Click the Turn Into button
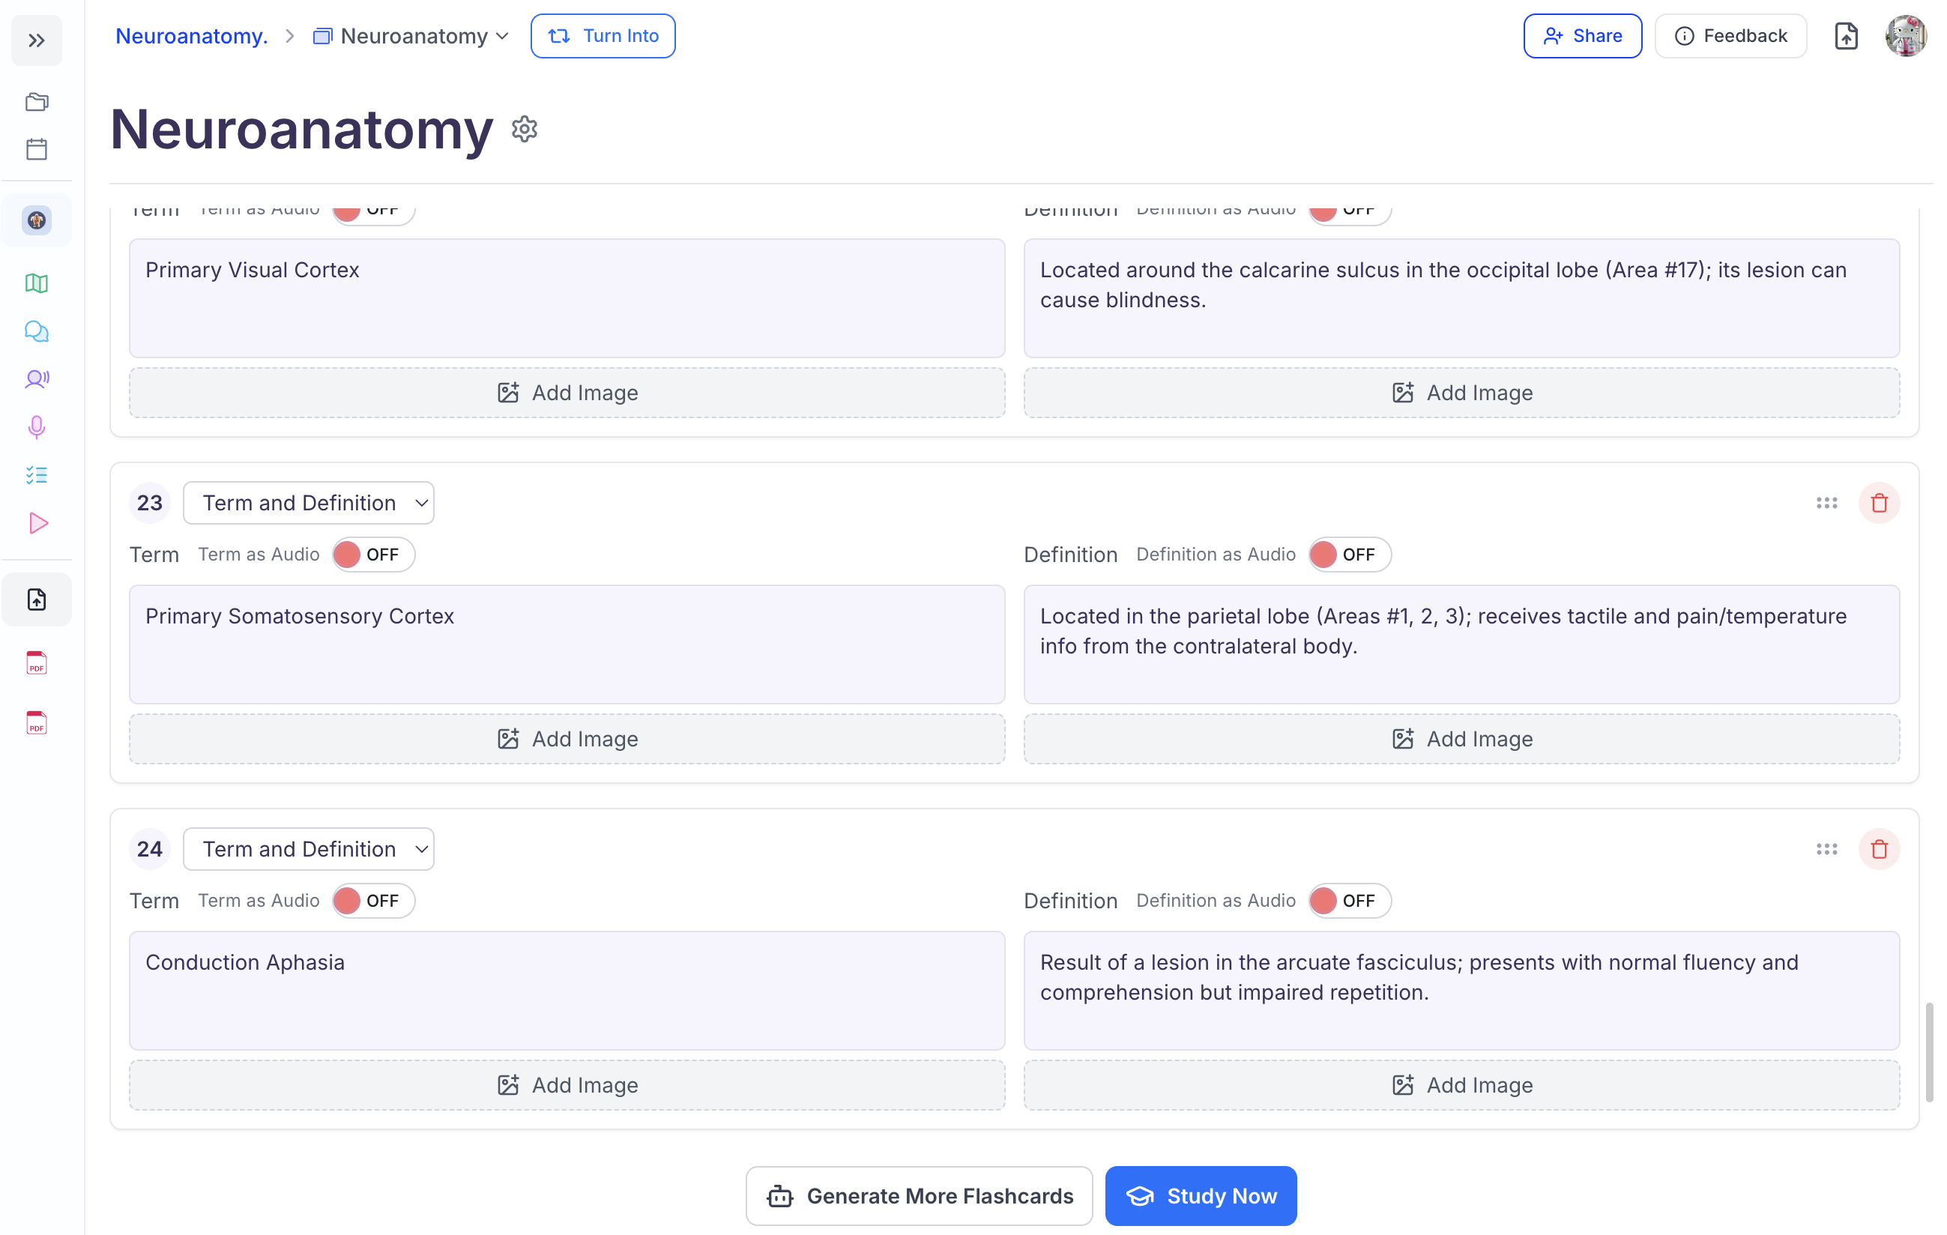This screenshot has height=1235, width=1947. 603,37
